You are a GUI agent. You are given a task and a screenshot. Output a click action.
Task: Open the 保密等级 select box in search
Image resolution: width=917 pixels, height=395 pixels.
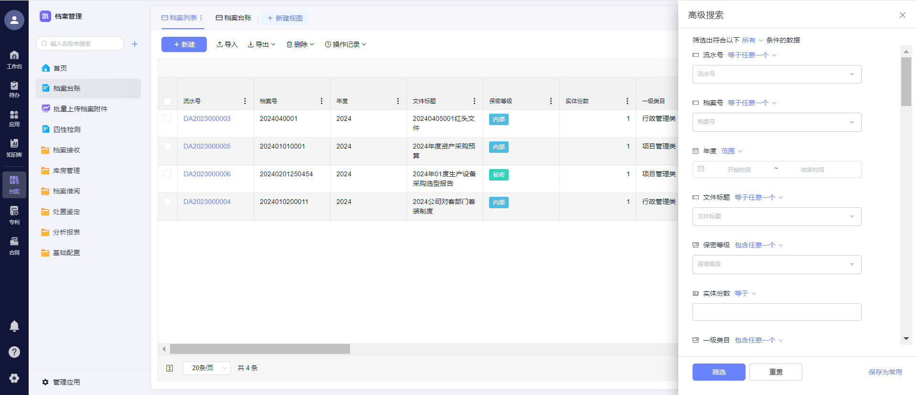coord(777,264)
